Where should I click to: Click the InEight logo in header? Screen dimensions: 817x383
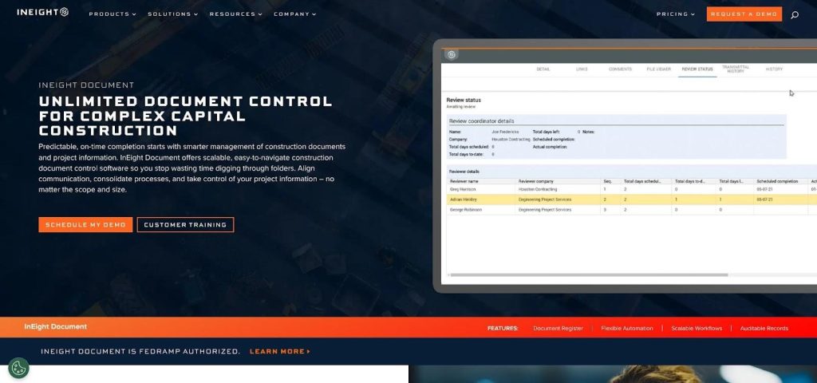(43, 13)
